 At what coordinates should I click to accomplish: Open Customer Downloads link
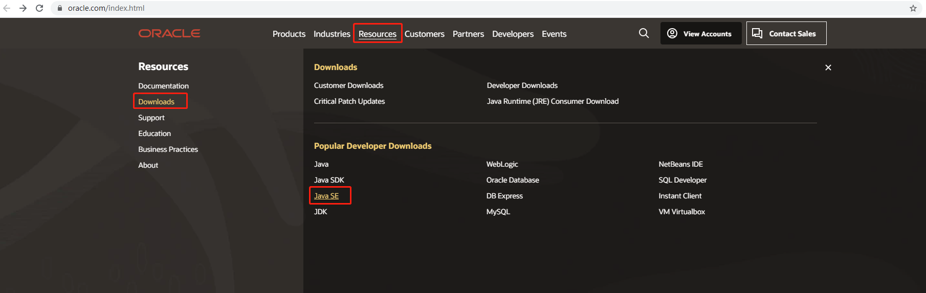[348, 85]
